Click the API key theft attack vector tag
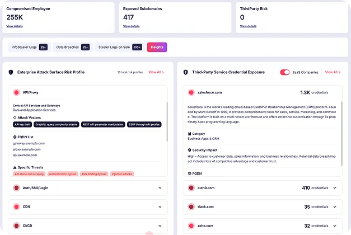The height and width of the screenshot is (235, 351). (x=22, y=124)
